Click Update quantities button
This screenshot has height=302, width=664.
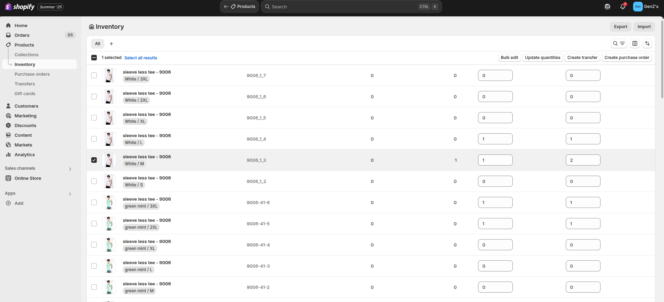click(543, 58)
